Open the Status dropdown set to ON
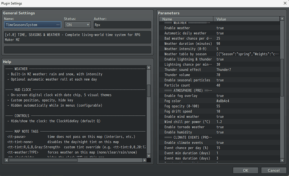This screenshot has width=289, height=176. pos(77,25)
